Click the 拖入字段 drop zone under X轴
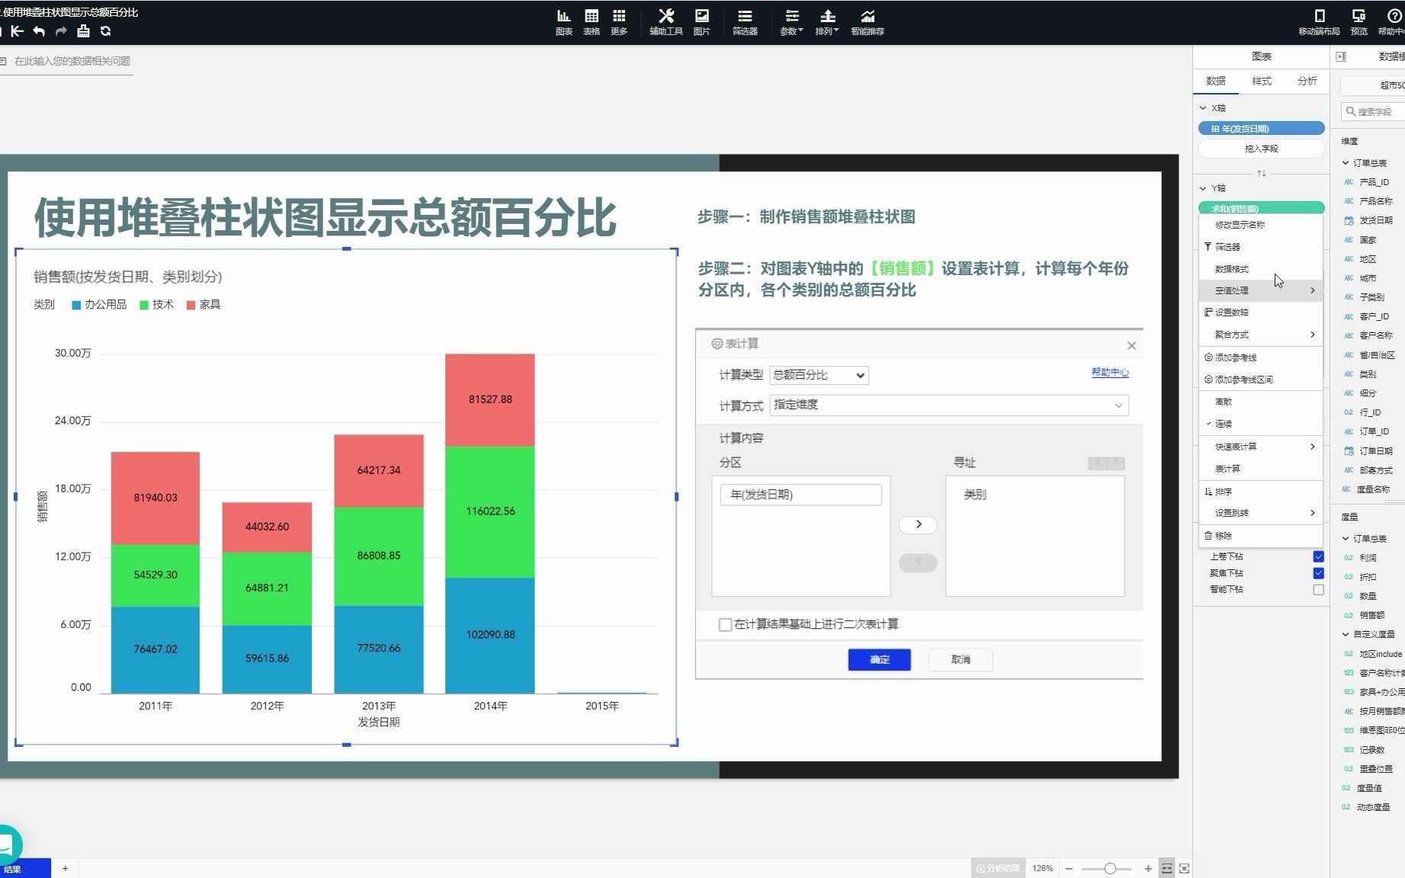 click(1261, 149)
